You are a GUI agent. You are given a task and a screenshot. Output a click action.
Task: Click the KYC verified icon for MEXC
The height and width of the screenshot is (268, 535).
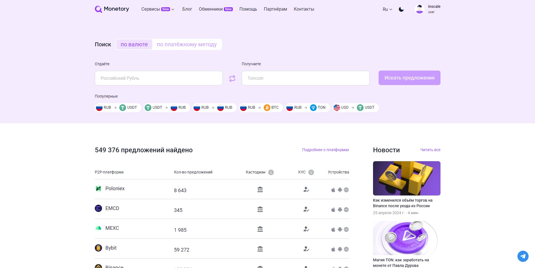click(306, 229)
